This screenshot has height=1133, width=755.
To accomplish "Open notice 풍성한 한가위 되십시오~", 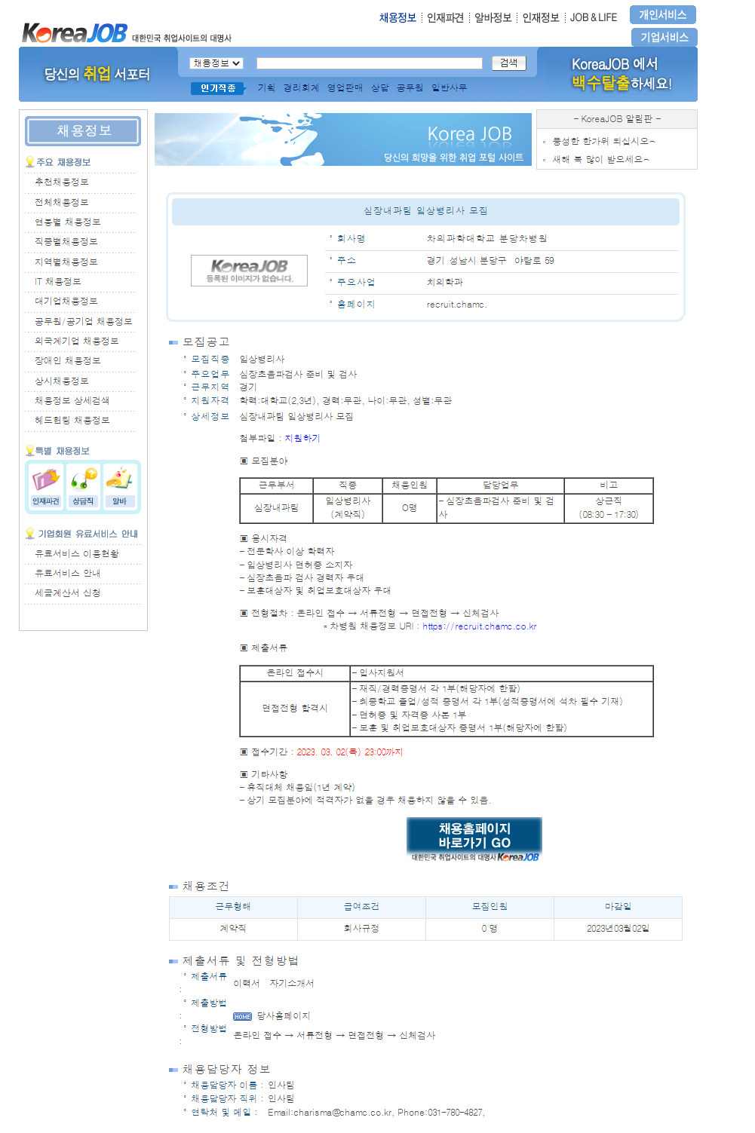I will (x=604, y=141).
